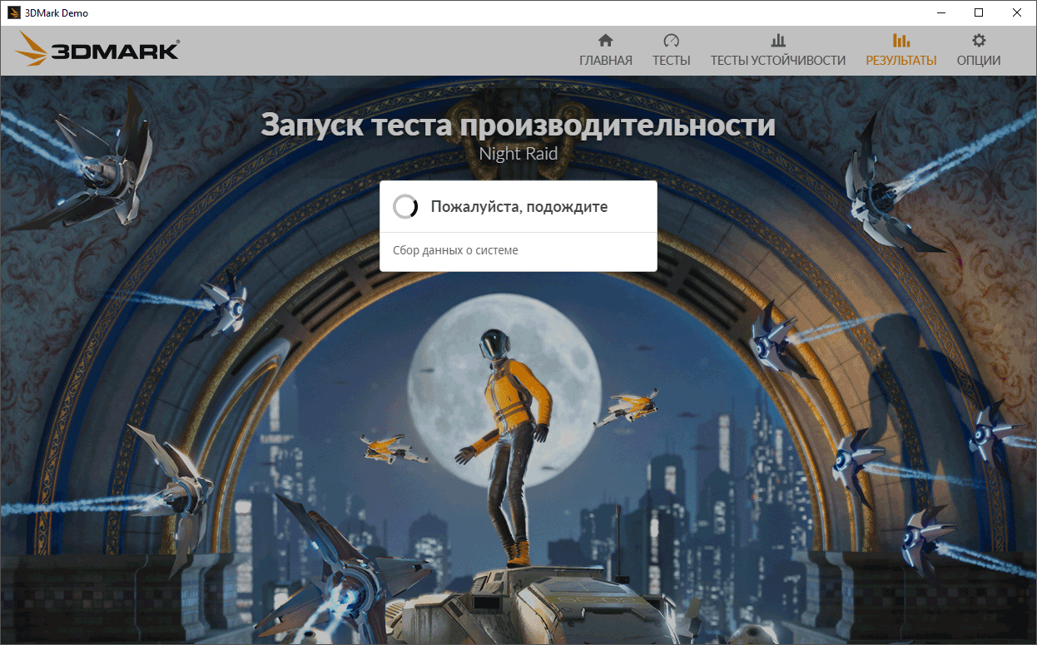
Task: Click the 3DMark logo in header
Action: coord(97,49)
